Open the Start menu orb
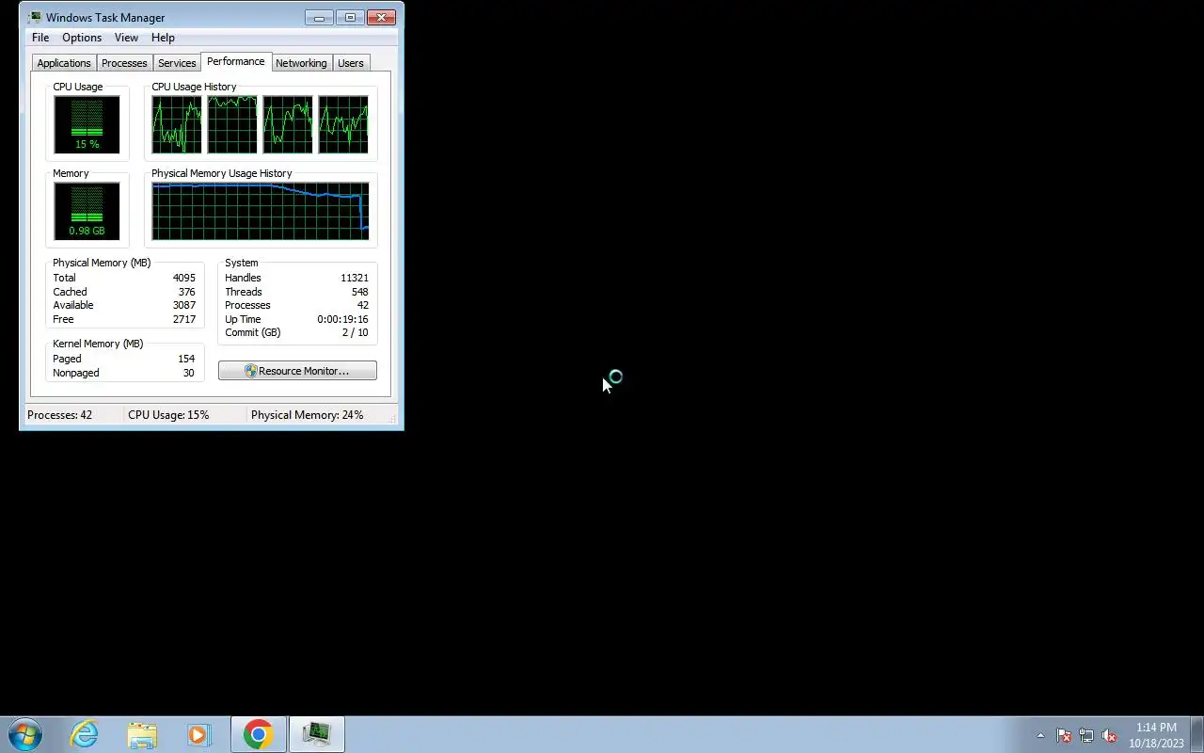 click(25, 734)
